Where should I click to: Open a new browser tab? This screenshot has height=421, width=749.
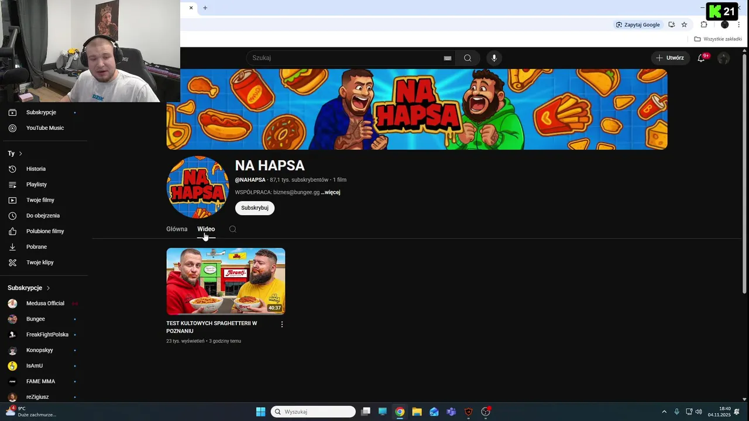[205, 8]
